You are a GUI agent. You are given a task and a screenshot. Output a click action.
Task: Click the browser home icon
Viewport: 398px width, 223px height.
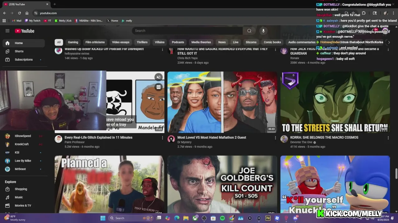27,13
